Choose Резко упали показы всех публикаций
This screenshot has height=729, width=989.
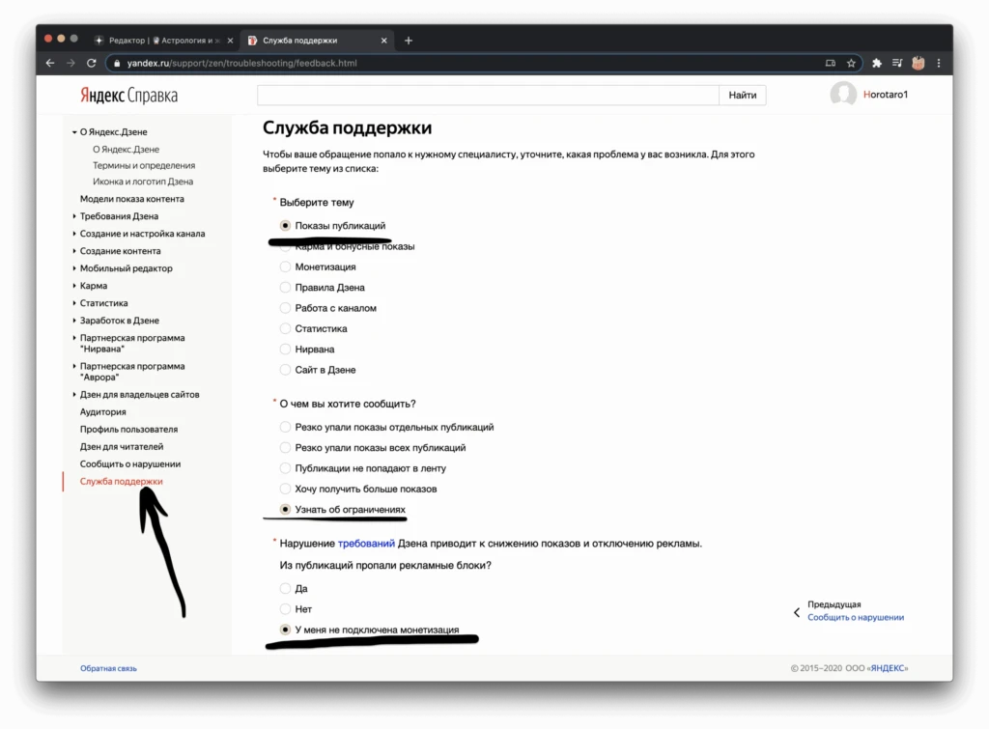285,448
